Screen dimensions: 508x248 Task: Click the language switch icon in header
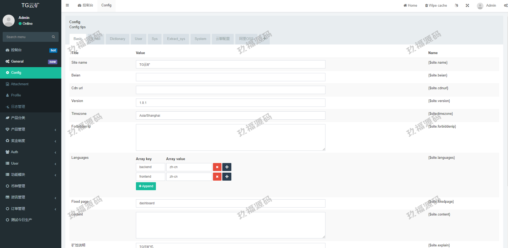click(x=456, y=5)
